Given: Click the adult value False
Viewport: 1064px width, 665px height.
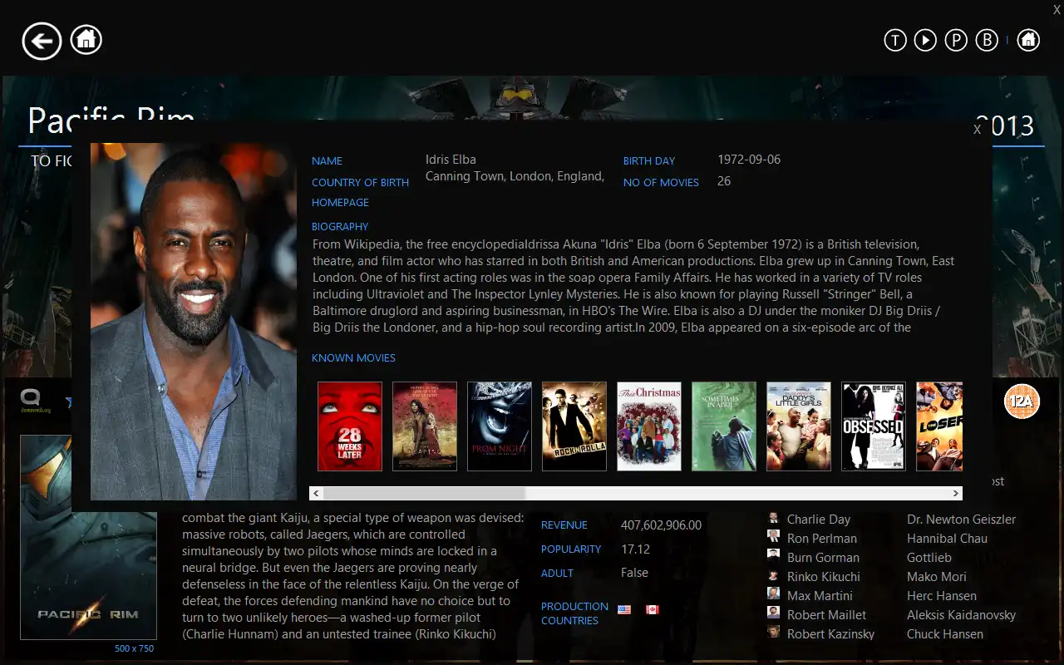Looking at the screenshot, I should (x=634, y=573).
